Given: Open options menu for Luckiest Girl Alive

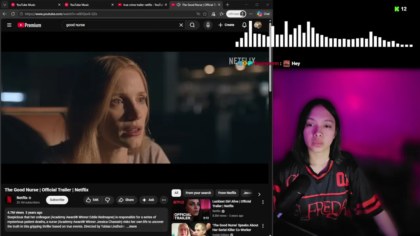Looking at the screenshot, I should pyautogui.click(x=263, y=202).
